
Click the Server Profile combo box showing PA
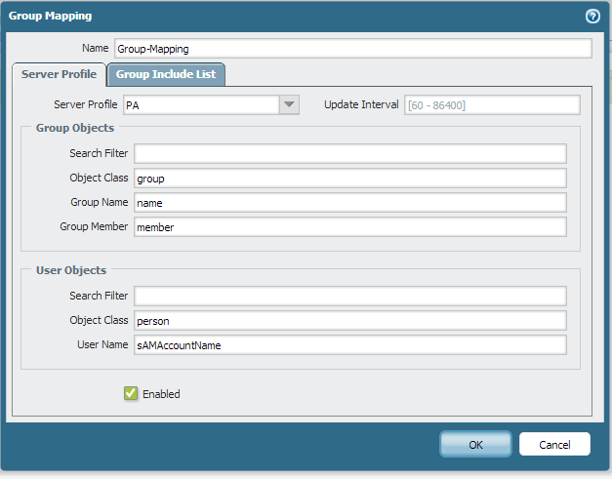click(200, 105)
